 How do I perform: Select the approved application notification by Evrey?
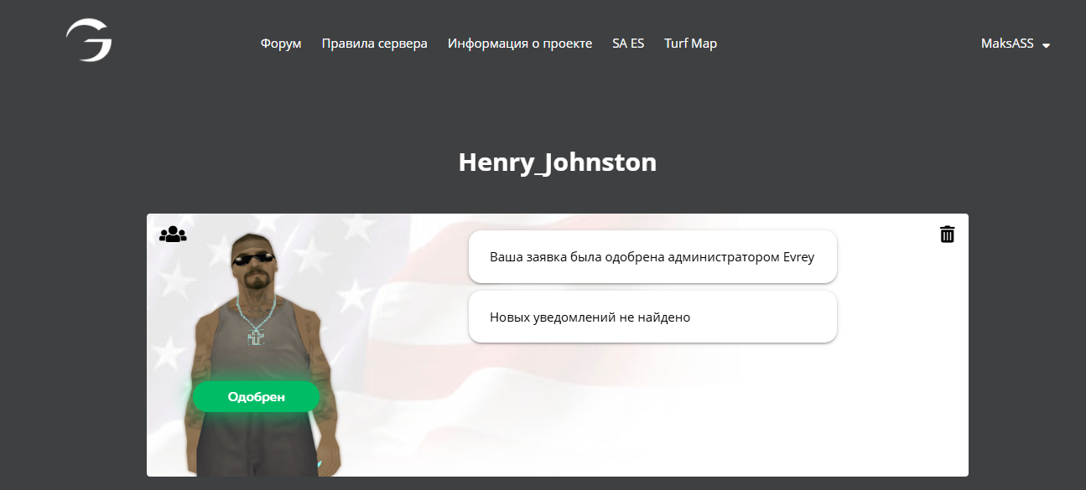click(652, 257)
